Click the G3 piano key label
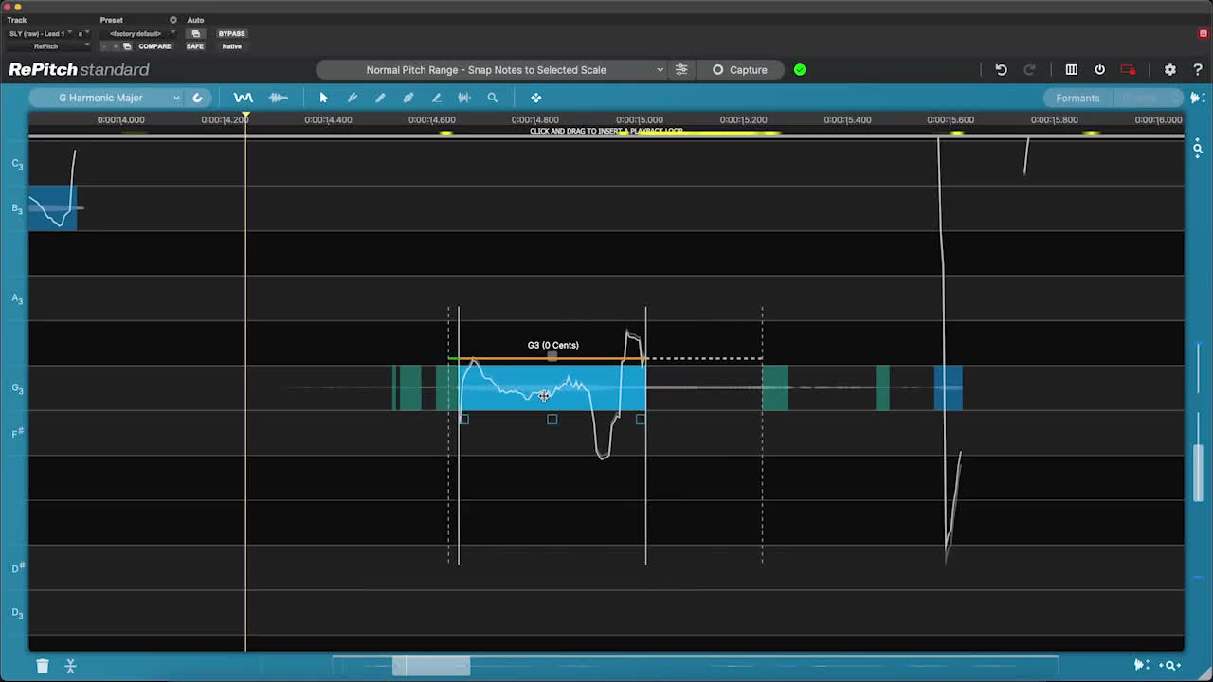This screenshot has width=1213, height=682. [x=17, y=388]
